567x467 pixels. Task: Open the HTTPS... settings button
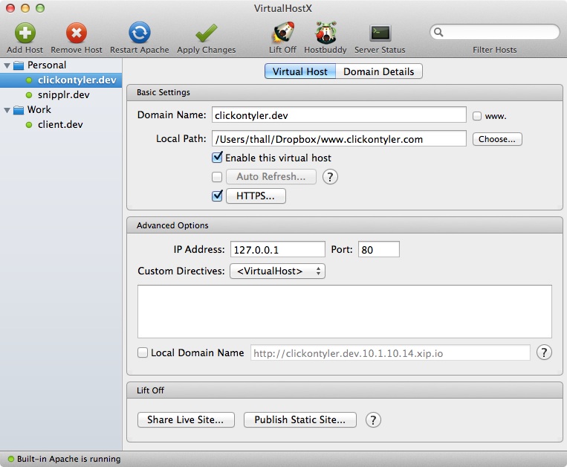point(256,196)
